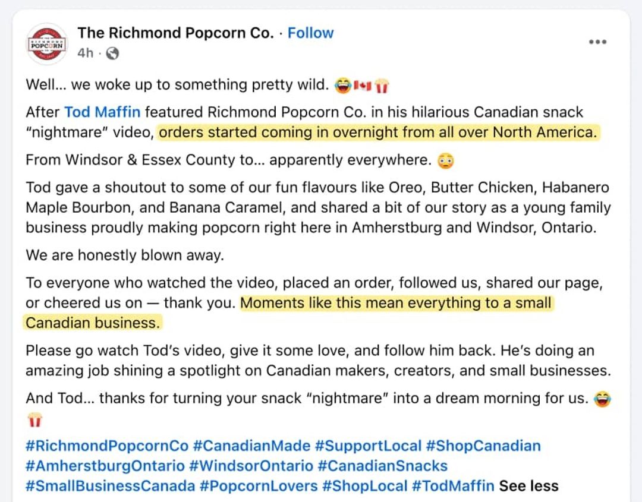Click the Richmond Popcorn Co. profile logo
Image resolution: width=642 pixels, height=502 pixels.
coord(47,44)
